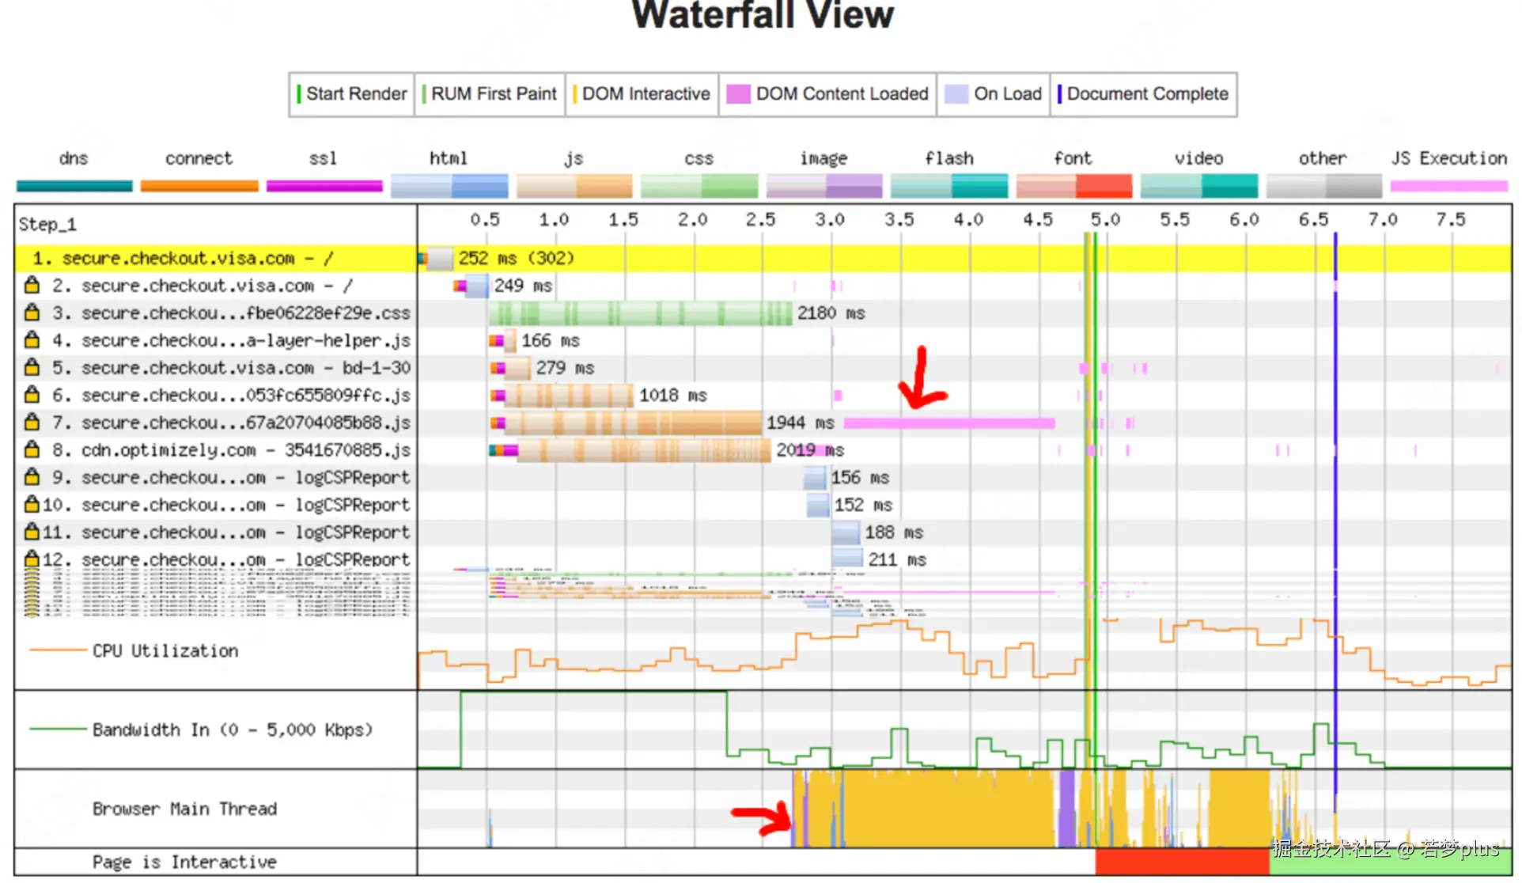Click the lock icon on request 6
Viewport: 1522px width, 883px height.
click(32, 395)
